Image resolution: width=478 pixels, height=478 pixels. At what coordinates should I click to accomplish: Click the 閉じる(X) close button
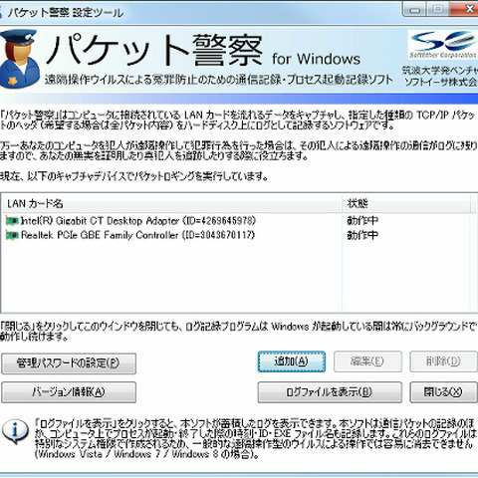[x=443, y=392]
